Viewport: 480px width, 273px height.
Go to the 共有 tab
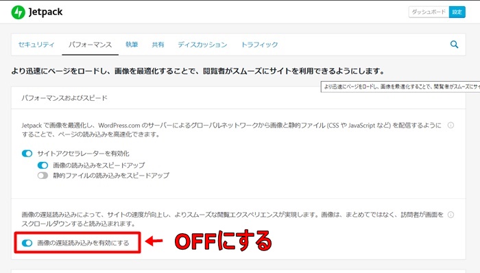tap(158, 45)
